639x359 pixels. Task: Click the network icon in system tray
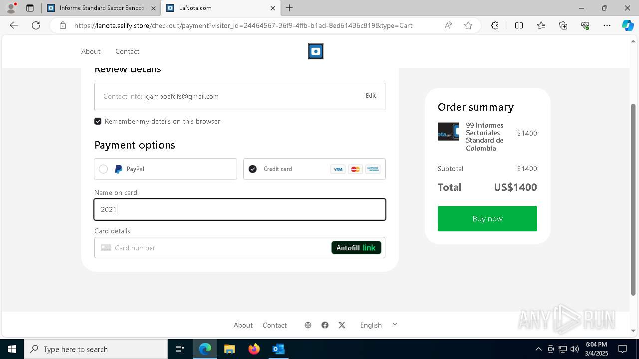563,349
